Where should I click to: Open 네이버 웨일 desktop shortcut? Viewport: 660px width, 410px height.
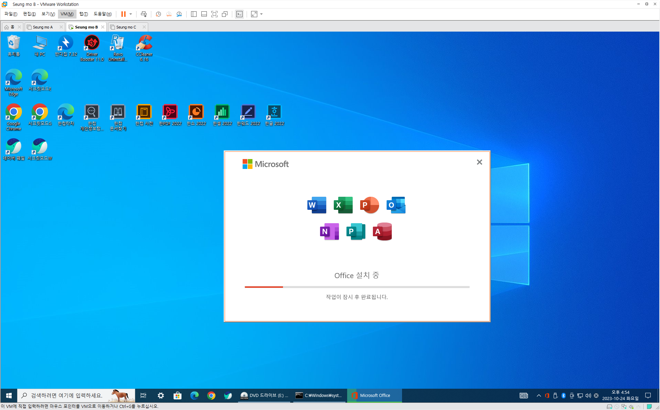tap(14, 149)
